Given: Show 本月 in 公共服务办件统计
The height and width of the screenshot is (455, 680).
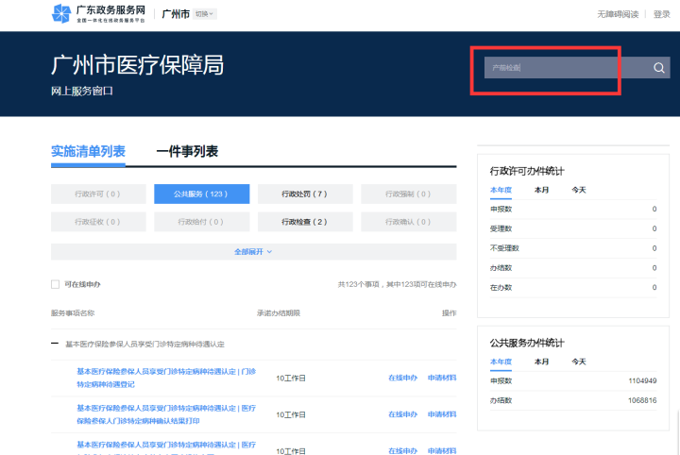Looking at the screenshot, I should click(541, 362).
